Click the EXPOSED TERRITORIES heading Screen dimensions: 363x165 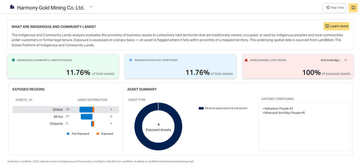pyautogui.click(x=278, y=99)
